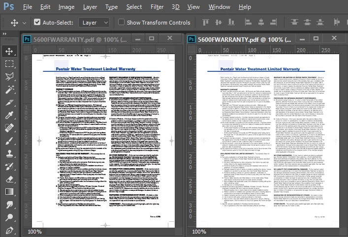
Task: Select the Brush tool
Action: (x=9, y=141)
